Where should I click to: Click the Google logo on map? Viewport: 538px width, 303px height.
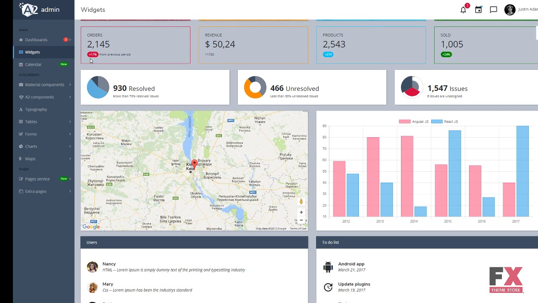point(91,227)
